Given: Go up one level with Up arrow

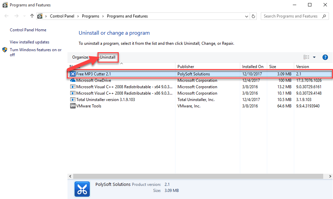Looking at the screenshot, I should point(32,16).
